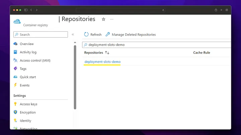Click the browser address bar
Screen dimensions: 241x135
tap(120, 10)
